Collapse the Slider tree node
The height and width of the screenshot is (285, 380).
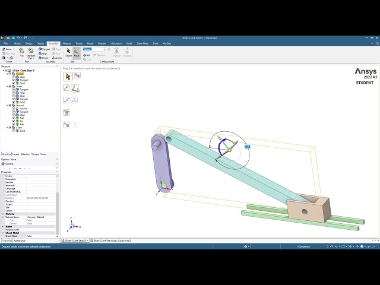[x=7, y=86]
